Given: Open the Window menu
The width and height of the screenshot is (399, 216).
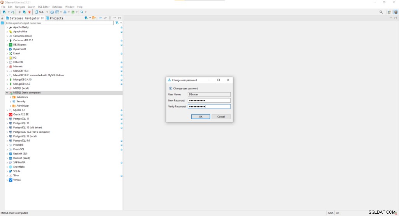Looking at the screenshot, I should tap(70, 7).
